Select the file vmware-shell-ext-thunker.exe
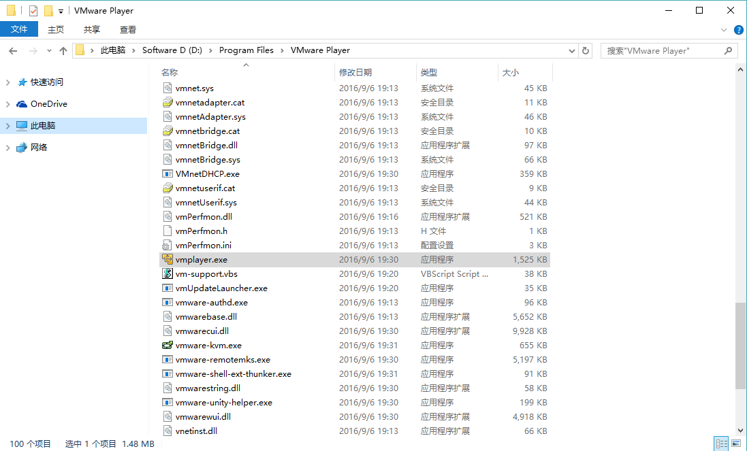 pos(355,373)
